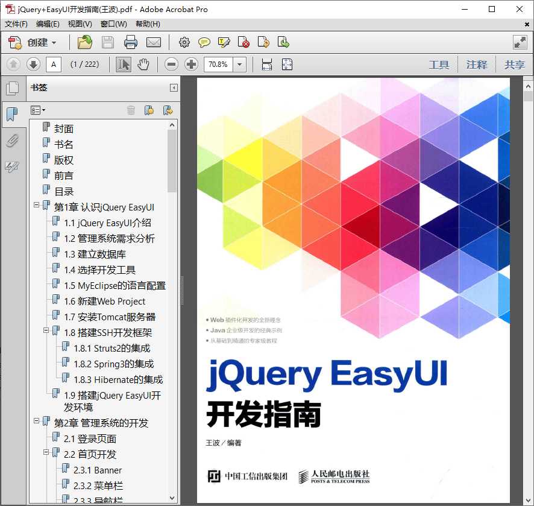Create a new bookmark
Screen dimensions: 534x506
[149, 110]
